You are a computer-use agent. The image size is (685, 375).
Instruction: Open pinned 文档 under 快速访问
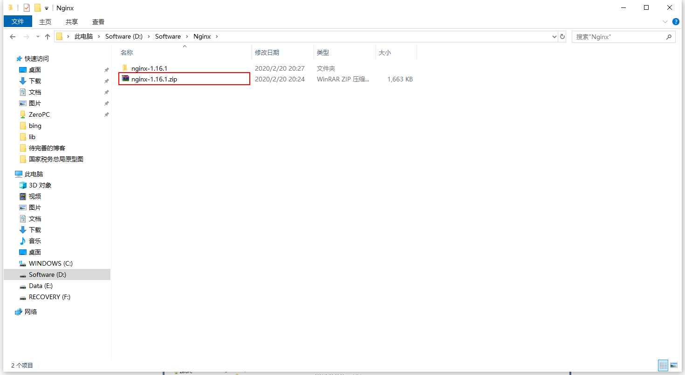[35, 92]
